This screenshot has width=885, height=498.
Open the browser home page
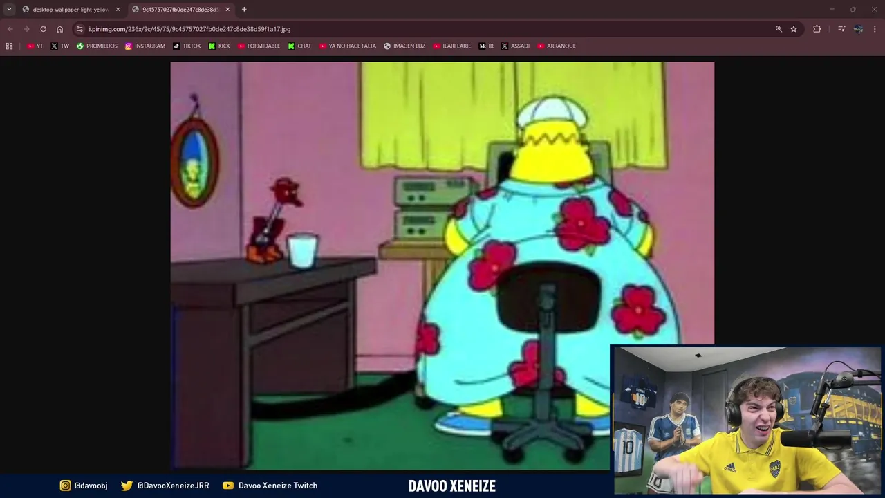(59, 29)
